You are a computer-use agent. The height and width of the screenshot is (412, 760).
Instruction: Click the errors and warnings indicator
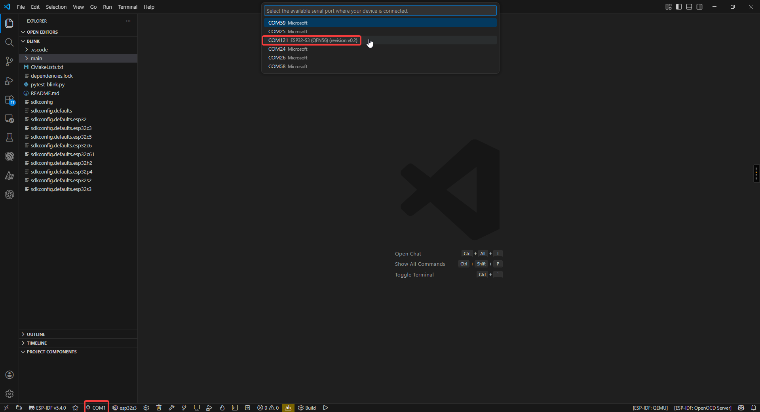coord(268,408)
